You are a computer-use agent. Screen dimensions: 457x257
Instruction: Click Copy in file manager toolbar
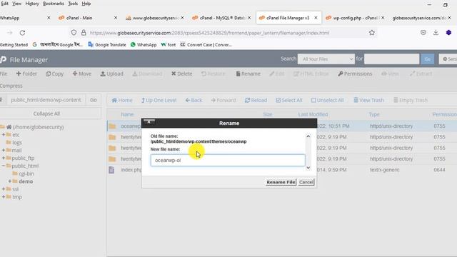(54, 74)
